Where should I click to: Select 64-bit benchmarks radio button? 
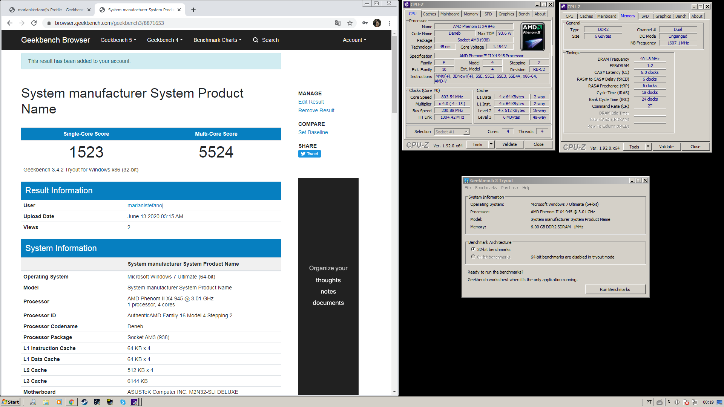[473, 257]
